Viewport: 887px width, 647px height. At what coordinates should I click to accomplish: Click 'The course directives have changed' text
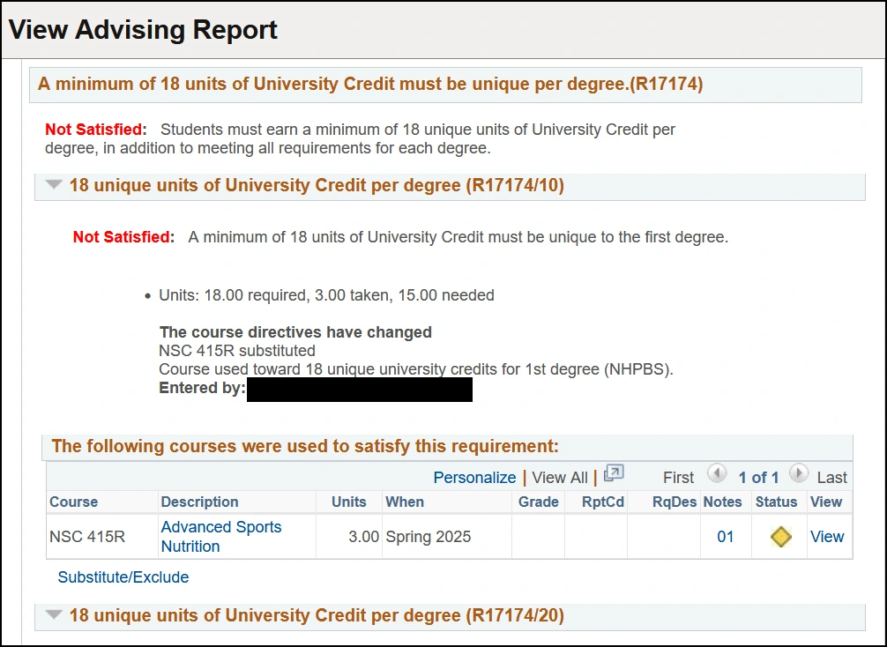pos(295,332)
